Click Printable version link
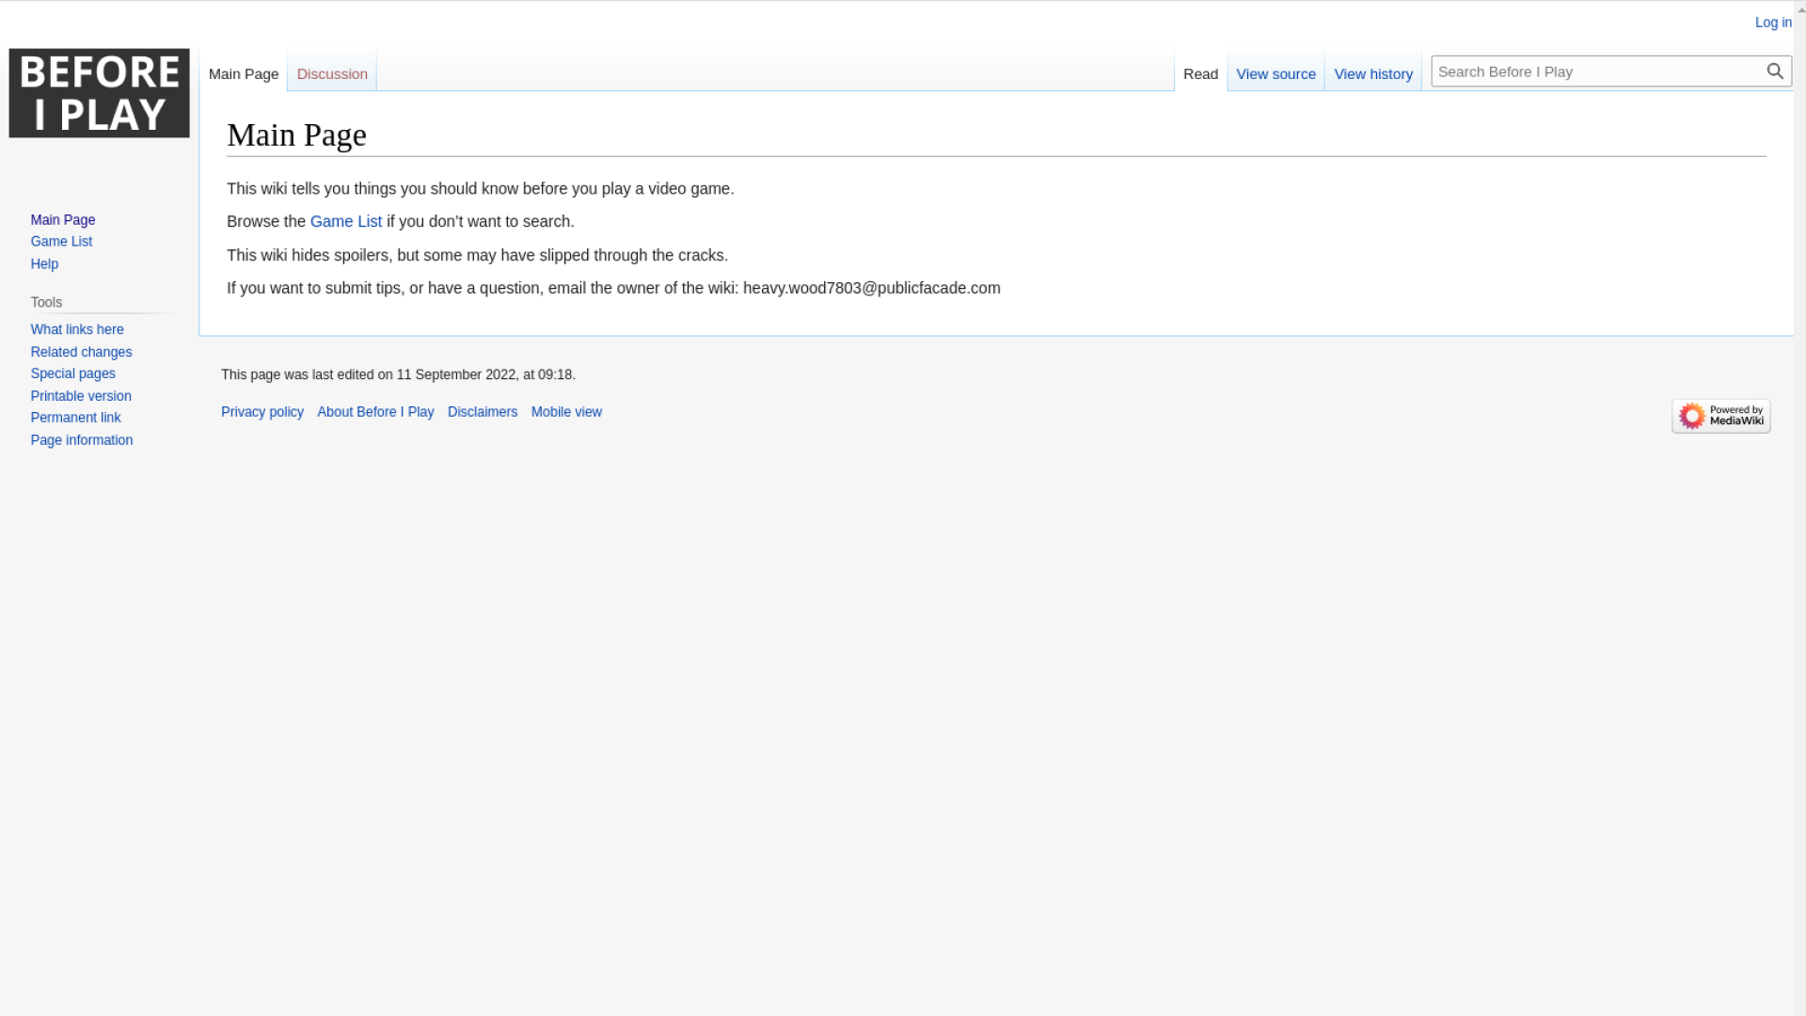Screen dimensions: 1806x1016 [81, 396]
